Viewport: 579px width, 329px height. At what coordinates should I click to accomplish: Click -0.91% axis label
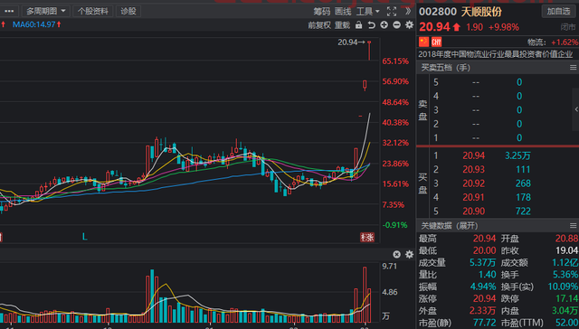(394, 225)
